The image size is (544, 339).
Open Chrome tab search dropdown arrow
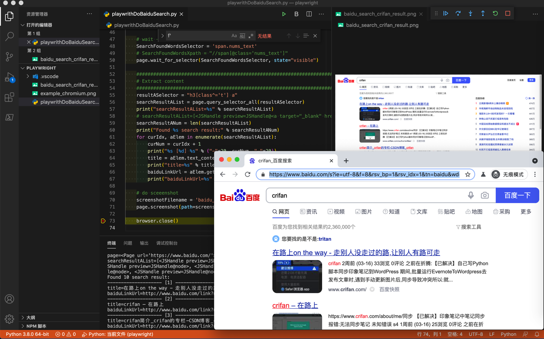coord(535,161)
